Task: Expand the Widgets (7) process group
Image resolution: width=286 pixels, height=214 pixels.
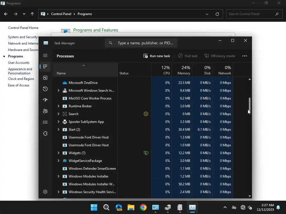Action: 58,153
